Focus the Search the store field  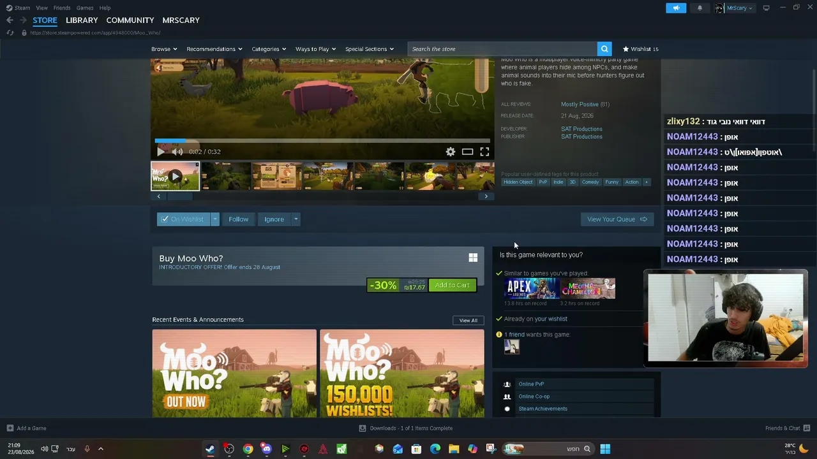pos(502,49)
